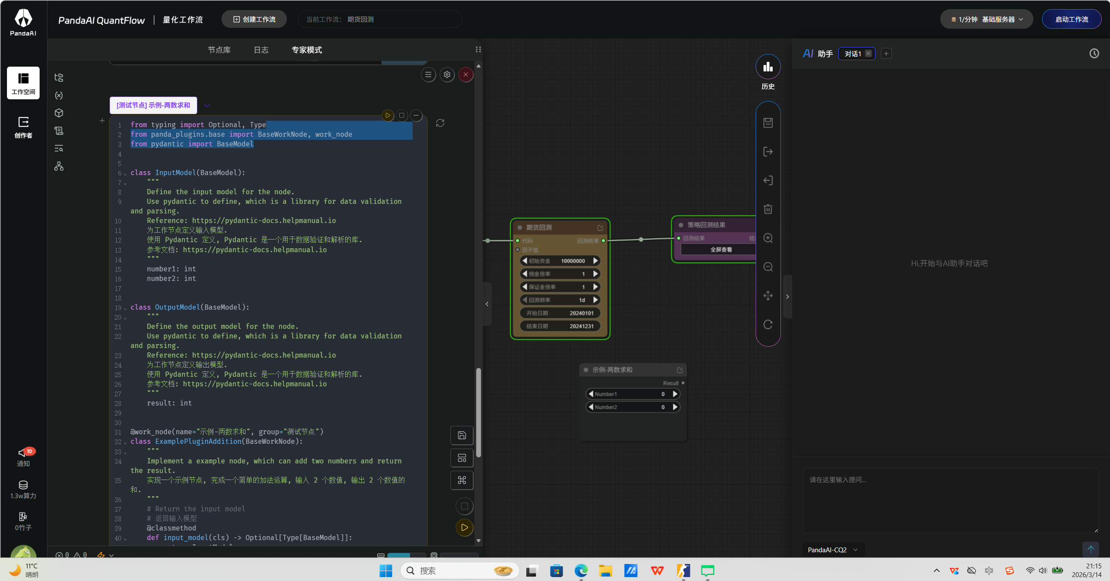Increase 保证金倍率 value with right arrow

click(x=595, y=287)
